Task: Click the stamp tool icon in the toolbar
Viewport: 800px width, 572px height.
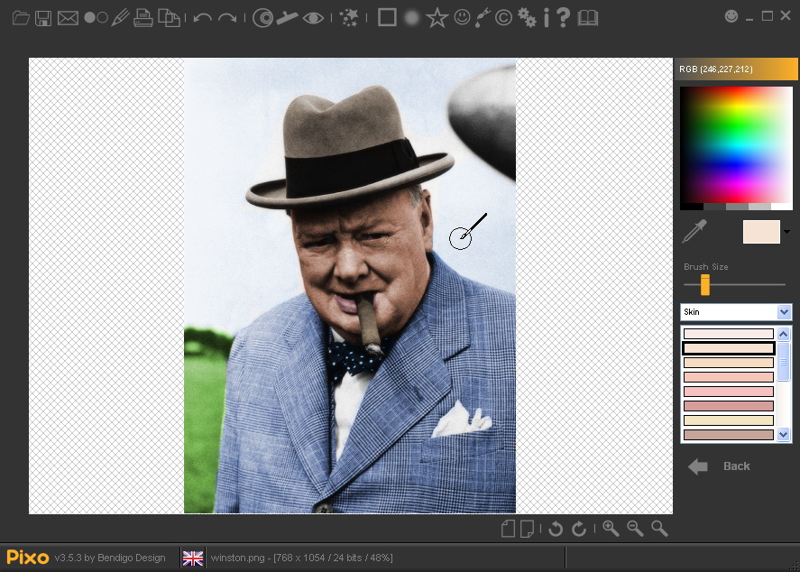Action: coord(287,18)
